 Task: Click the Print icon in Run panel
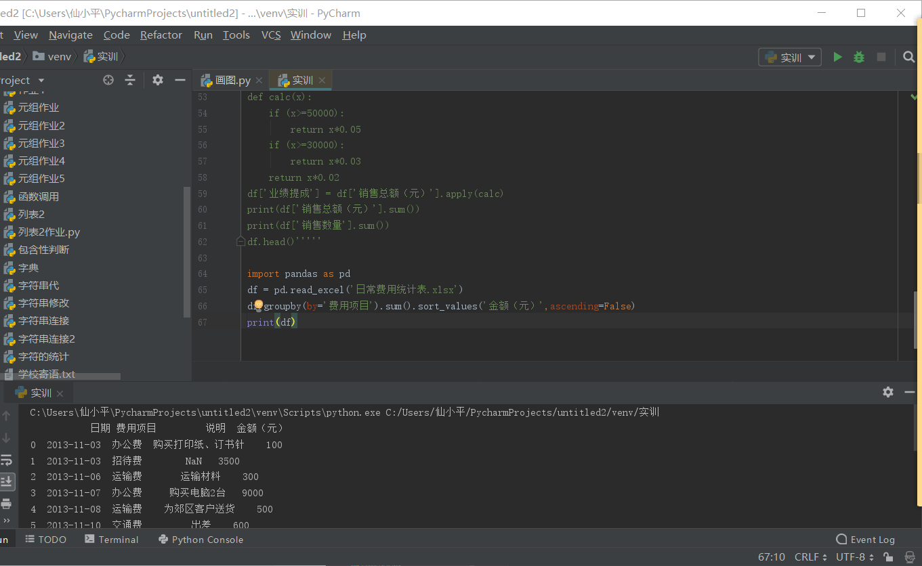pyautogui.click(x=7, y=504)
